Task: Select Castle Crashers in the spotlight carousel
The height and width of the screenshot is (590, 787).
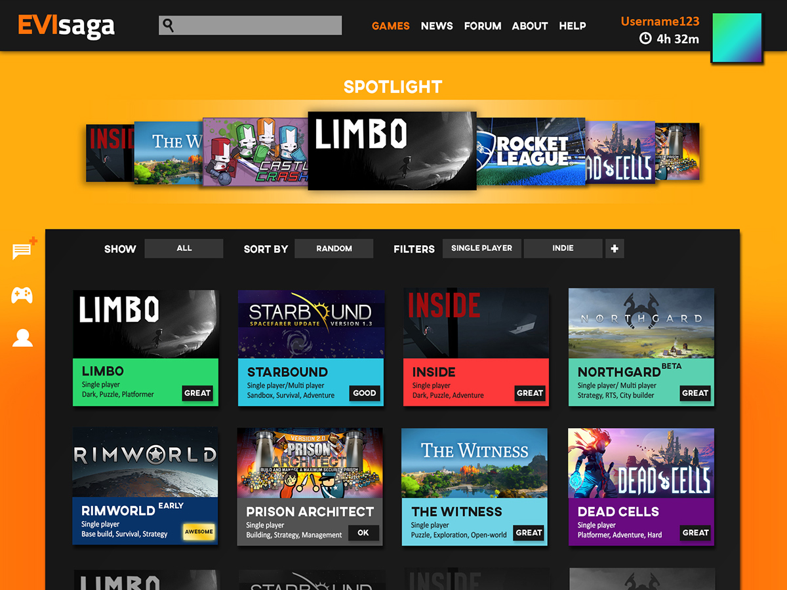Action: [256, 152]
